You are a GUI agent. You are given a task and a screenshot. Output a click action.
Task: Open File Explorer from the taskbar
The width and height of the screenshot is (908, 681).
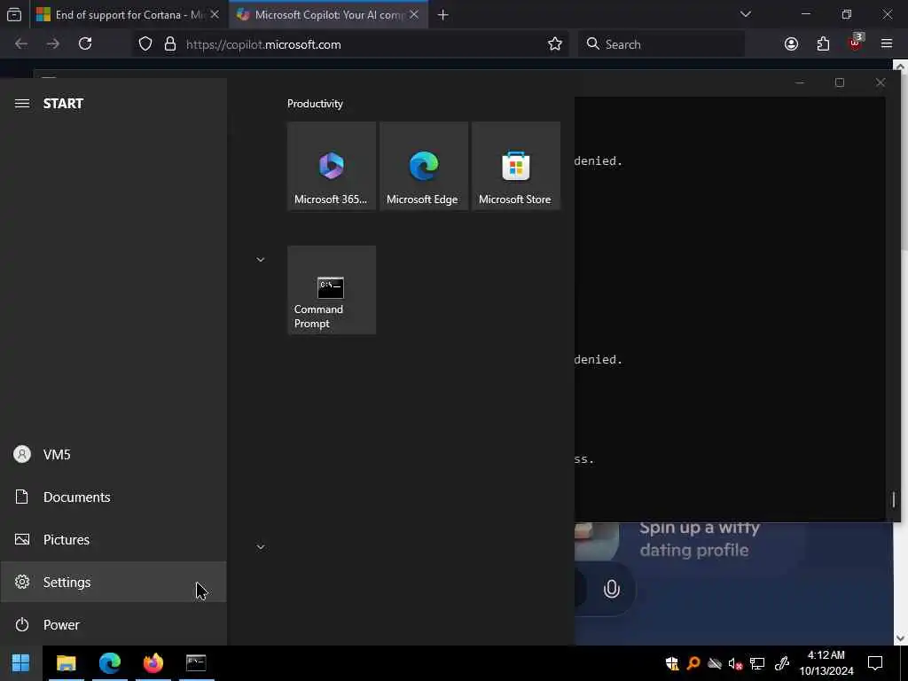(66, 663)
